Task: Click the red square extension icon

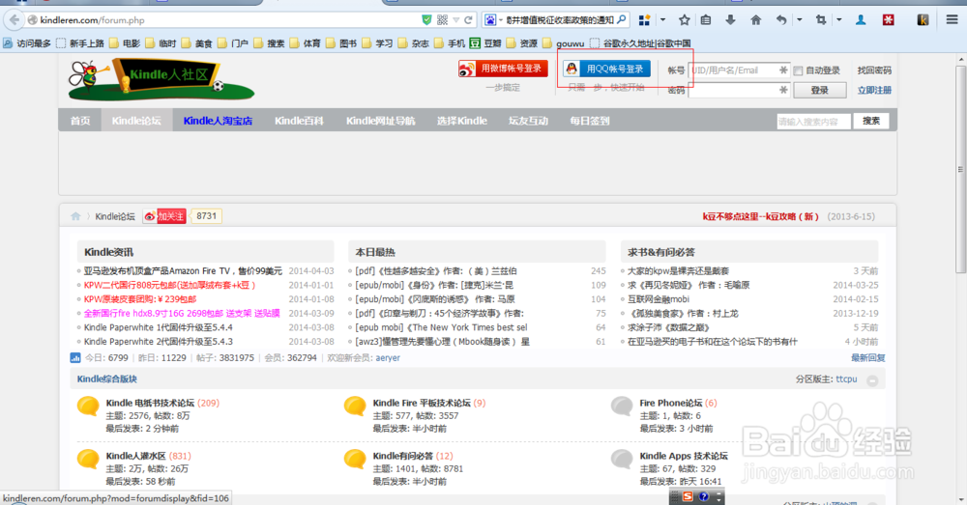Action: (x=888, y=19)
